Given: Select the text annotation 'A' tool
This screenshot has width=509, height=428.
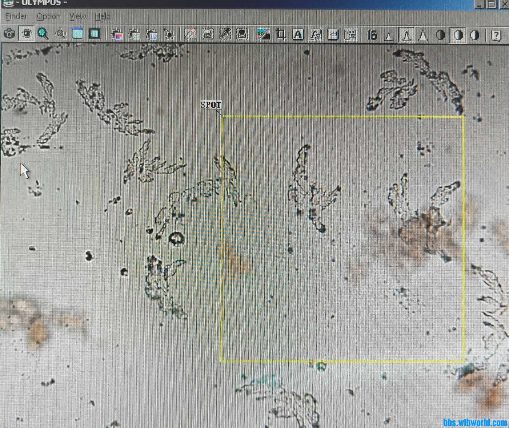Looking at the screenshot, I should (x=298, y=35).
